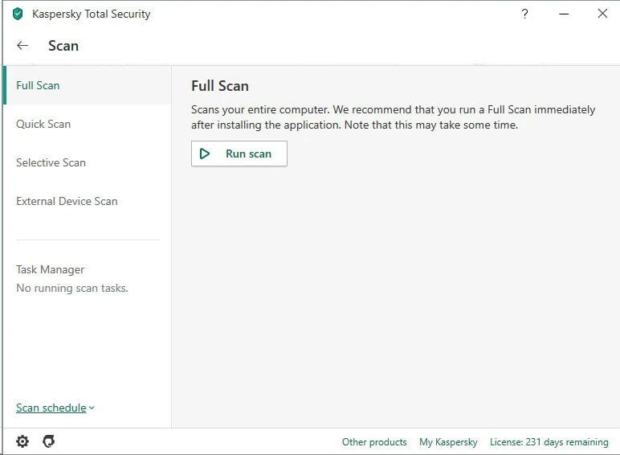Click the play triangle in Run scan

point(206,154)
